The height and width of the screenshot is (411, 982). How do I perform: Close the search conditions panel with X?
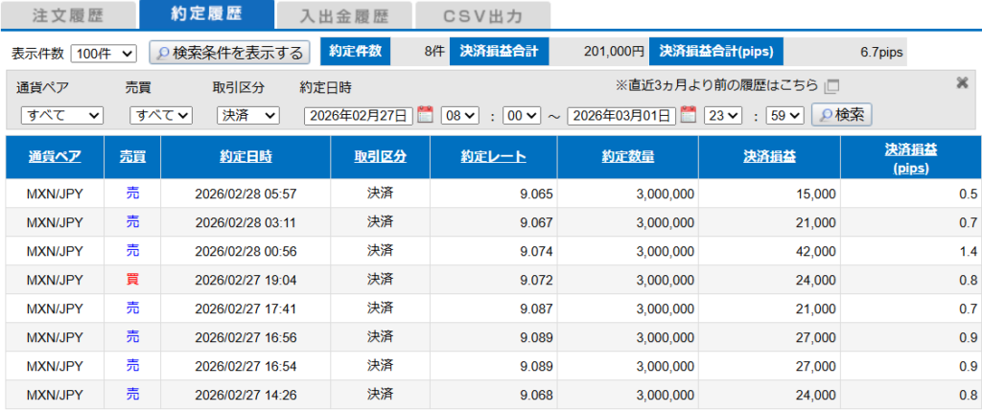pos(962,83)
